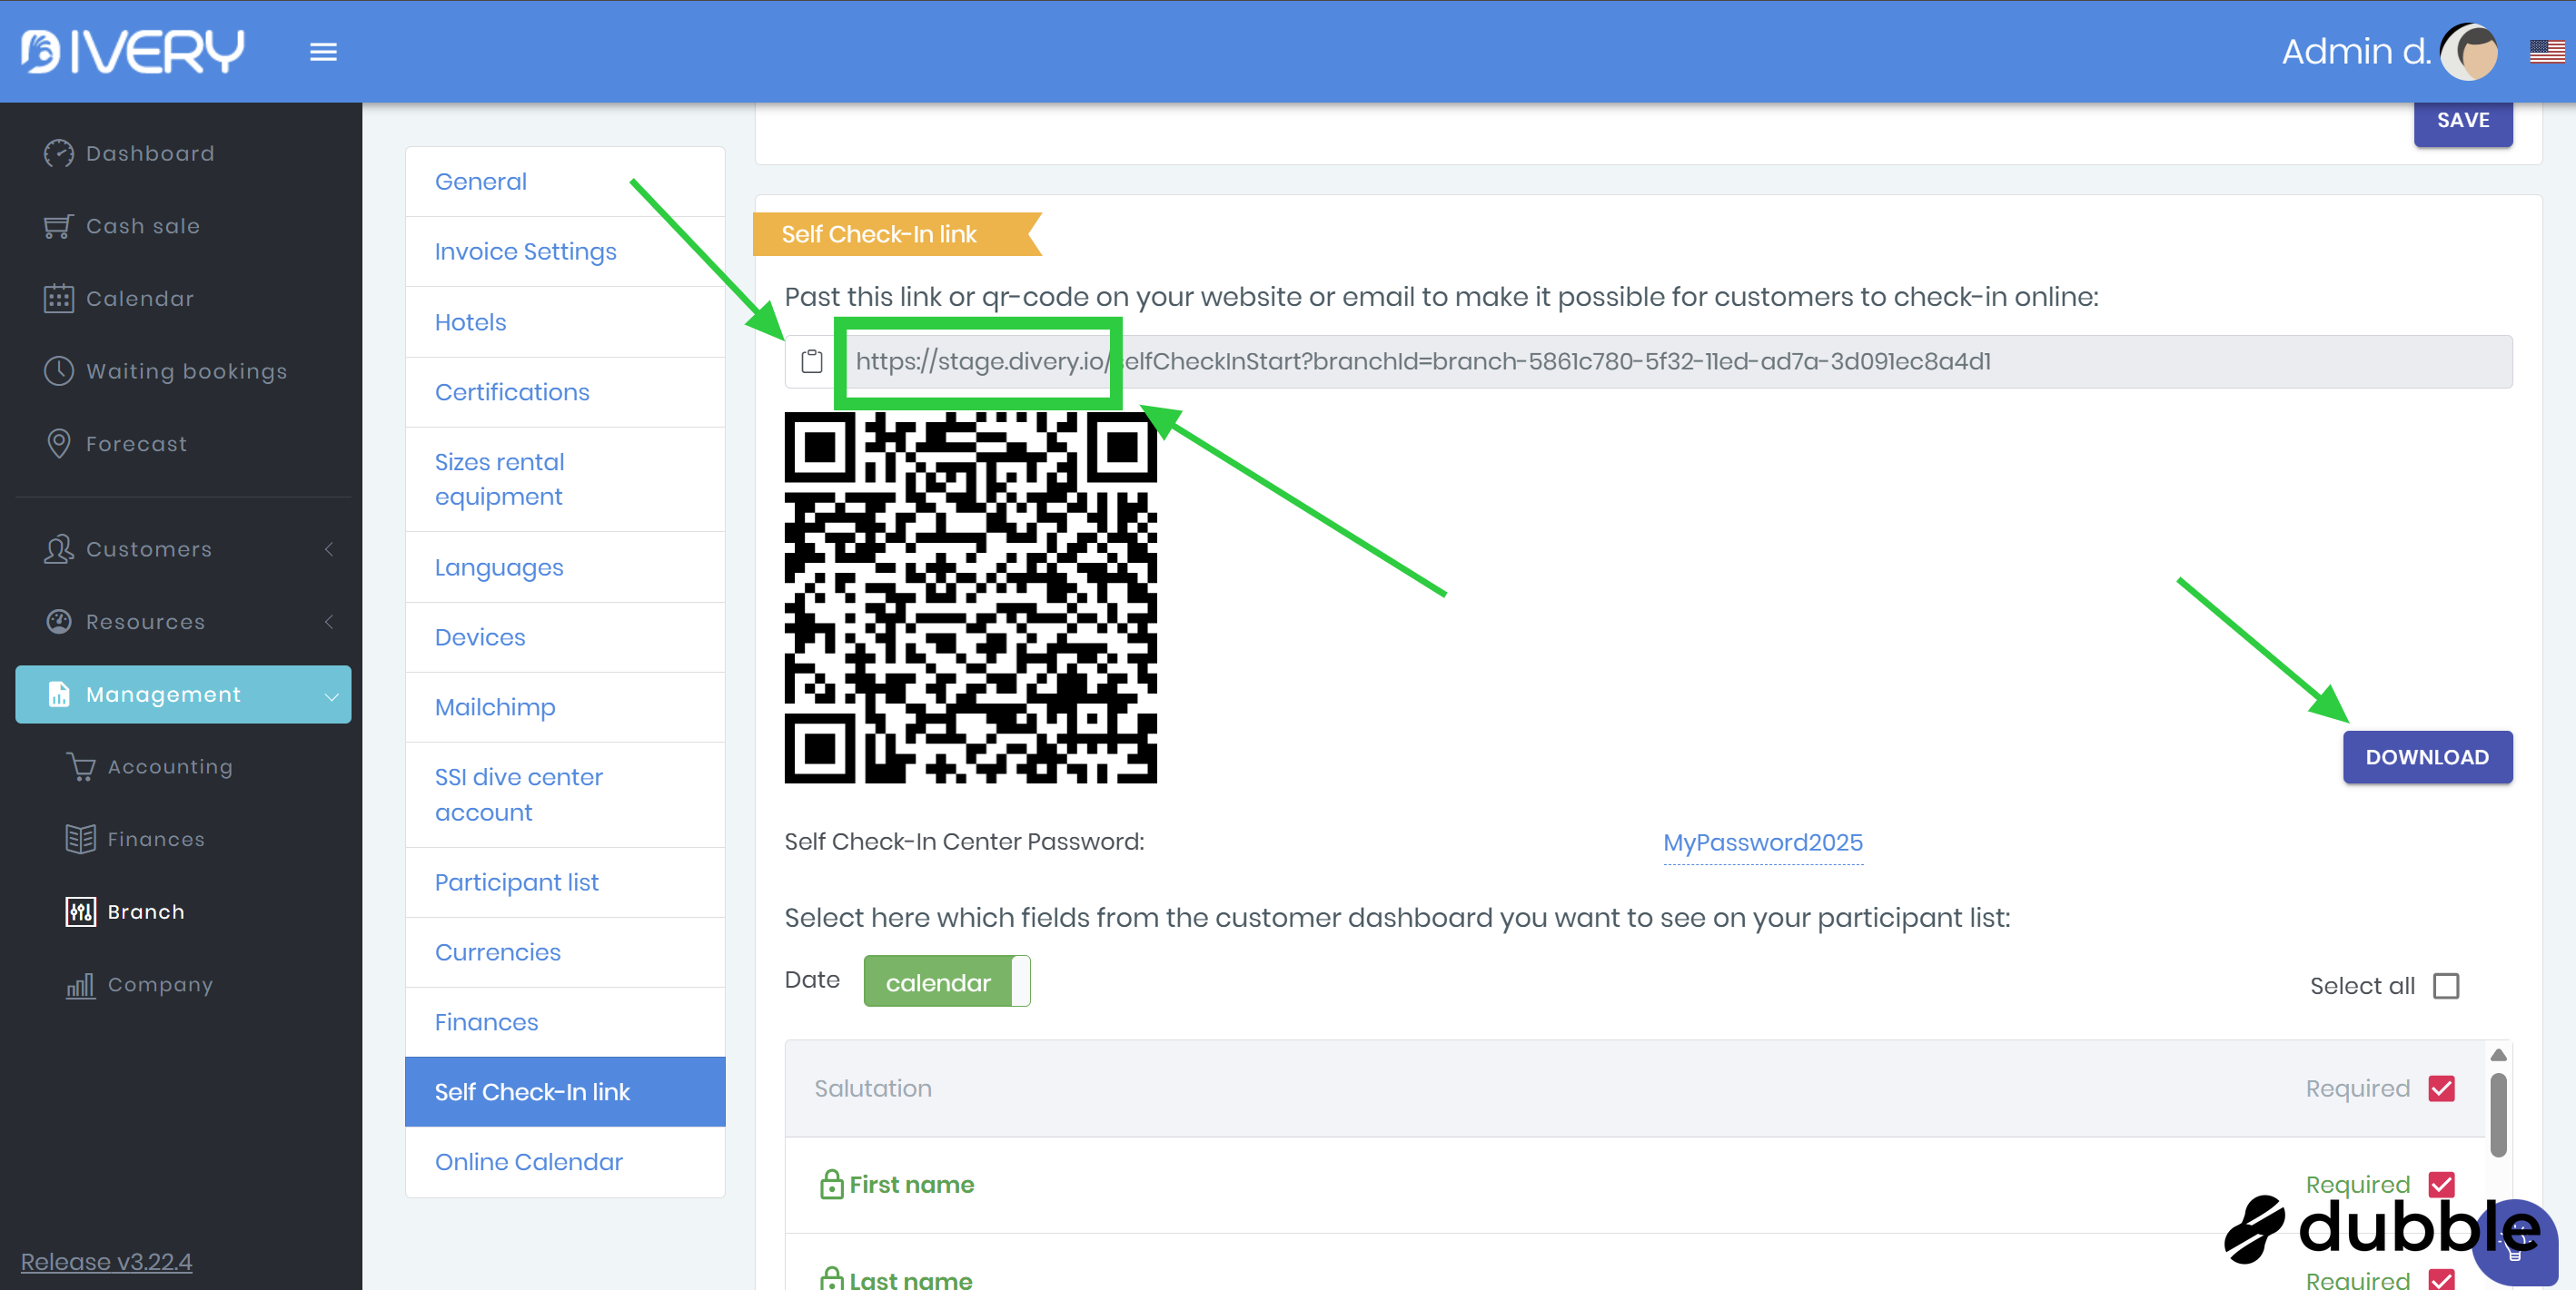Copy check-in link via clipboard icon
The image size is (2576, 1290).
[x=811, y=360]
